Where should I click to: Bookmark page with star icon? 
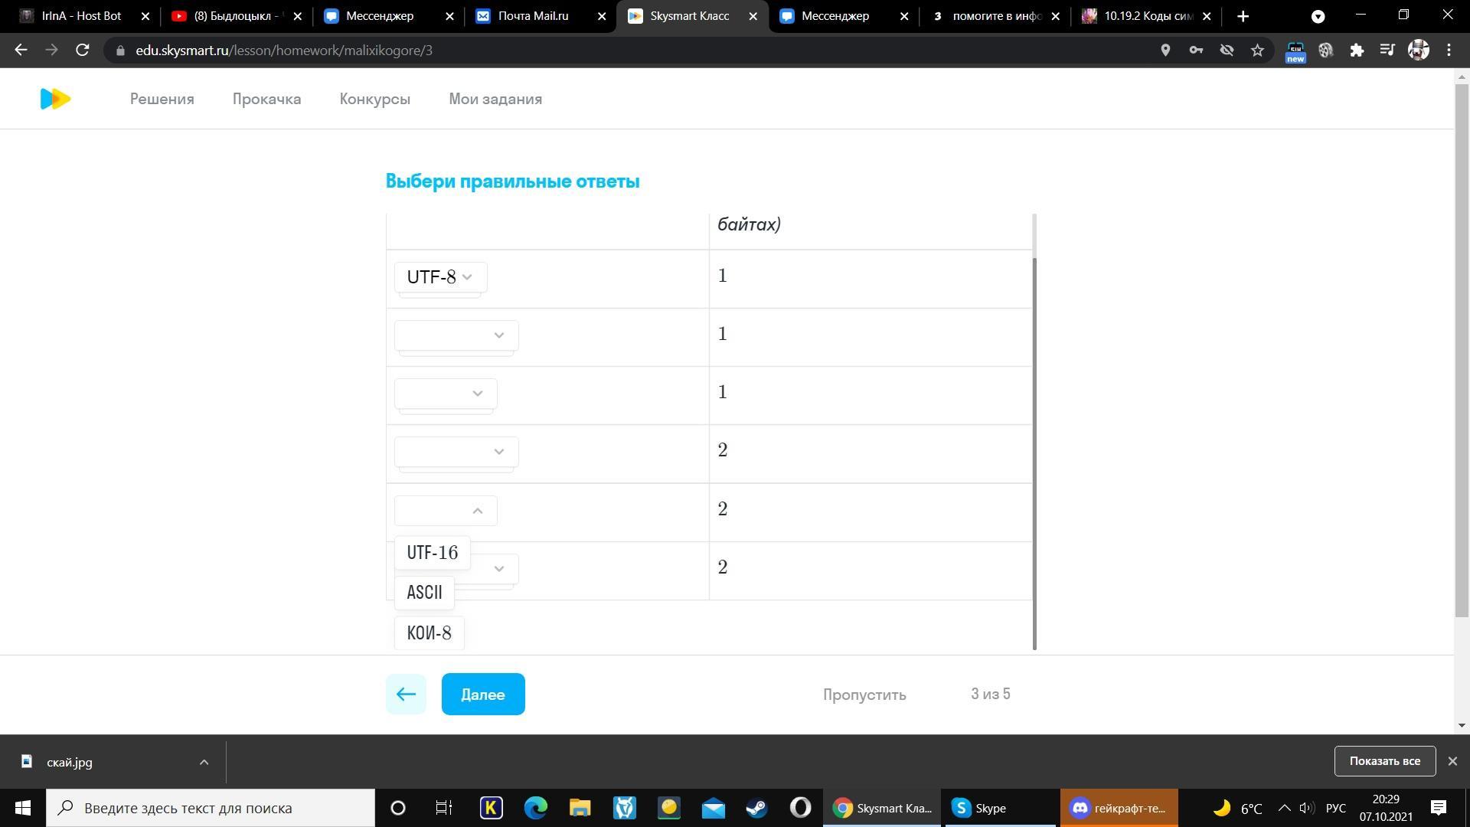[x=1257, y=51]
